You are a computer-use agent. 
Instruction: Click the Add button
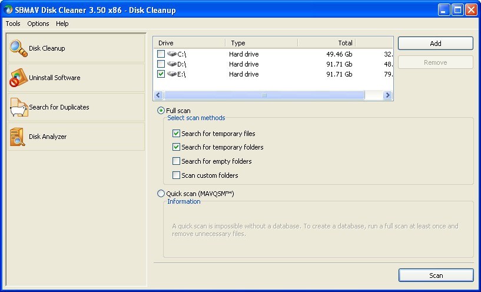coord(436,44)
